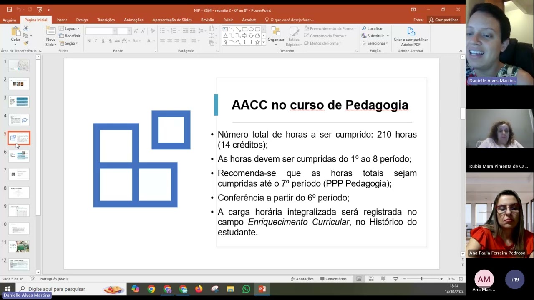
Task: Open the Arquivo menu
Action: tap(9, 20)
